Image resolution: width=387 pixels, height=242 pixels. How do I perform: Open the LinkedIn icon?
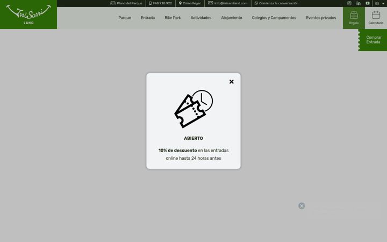click(359, 3)
